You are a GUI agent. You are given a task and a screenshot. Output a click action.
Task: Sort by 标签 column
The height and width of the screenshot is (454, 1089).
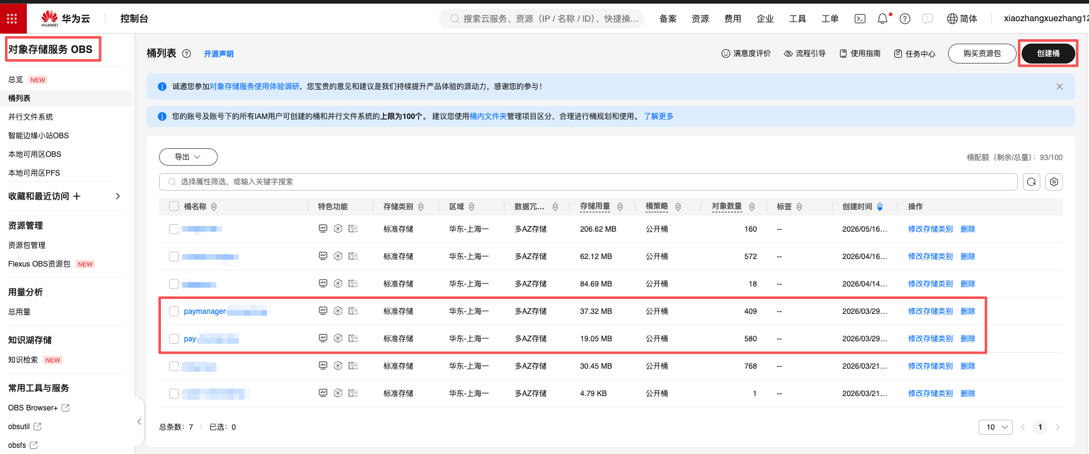[x=799, y=207]
